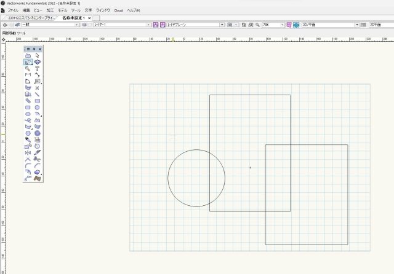Open the ファイル menu
394x274 pixels.
pos(14,10)
